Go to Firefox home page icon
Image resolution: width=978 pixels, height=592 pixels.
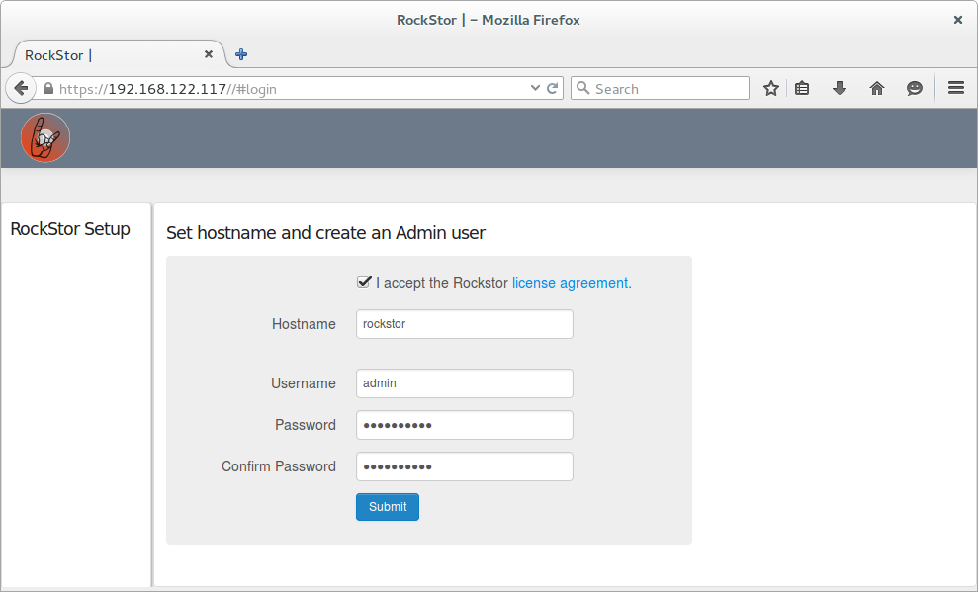tap(877, 89)
